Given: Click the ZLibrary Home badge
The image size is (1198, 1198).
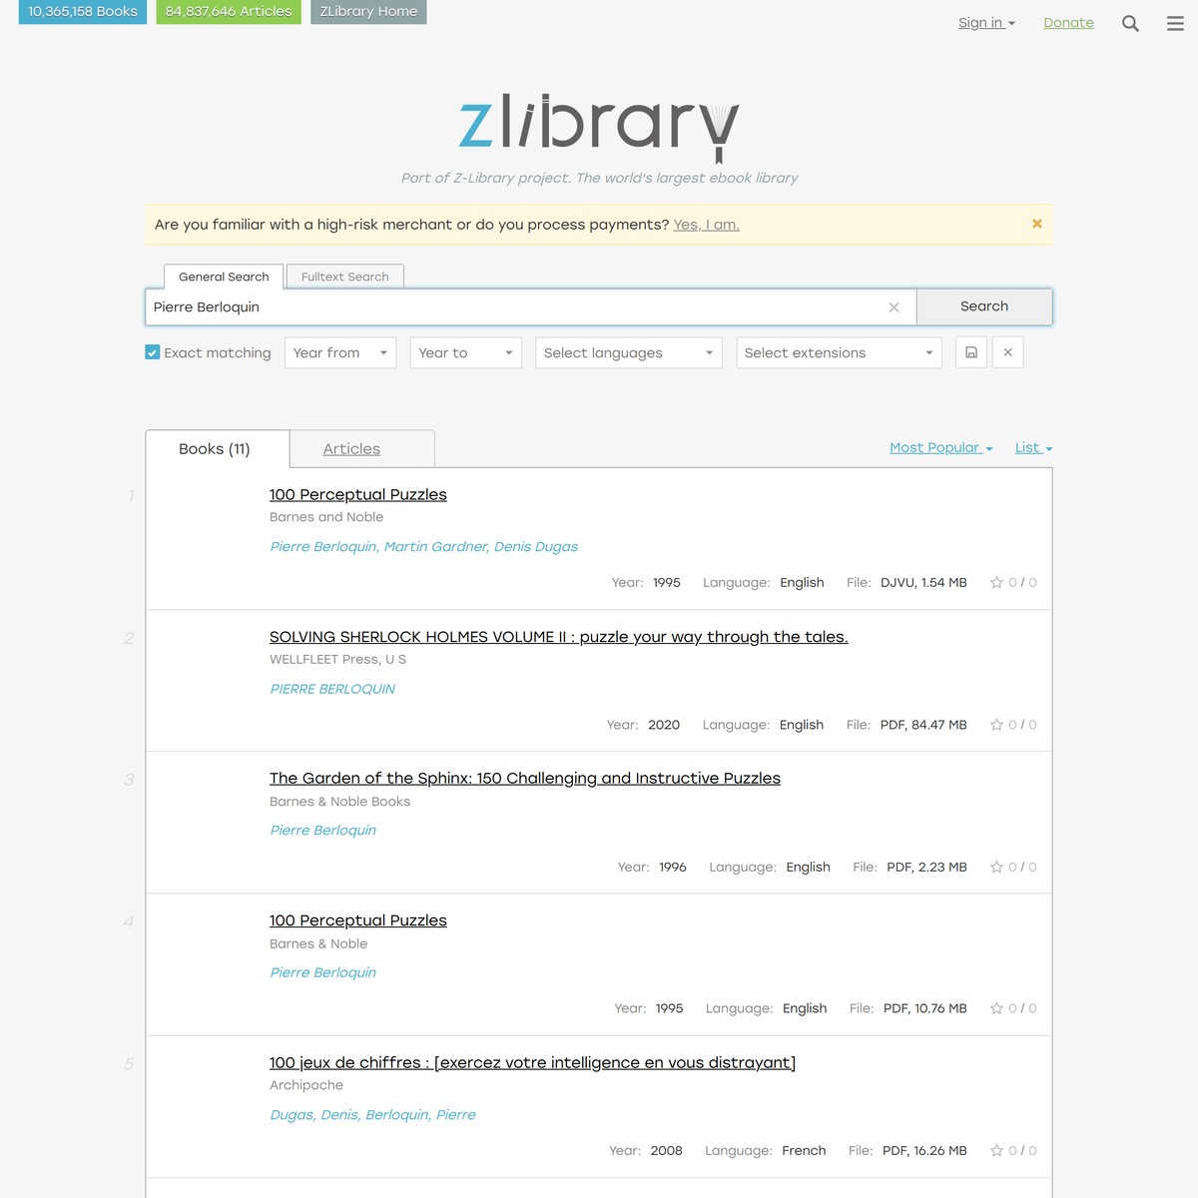Looking at the screenshot, I should click(x=368, y=12).
